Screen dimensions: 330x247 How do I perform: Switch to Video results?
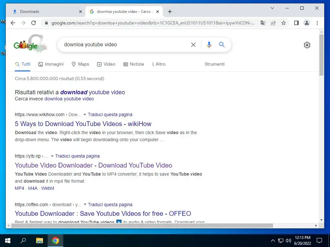(106, 64)
